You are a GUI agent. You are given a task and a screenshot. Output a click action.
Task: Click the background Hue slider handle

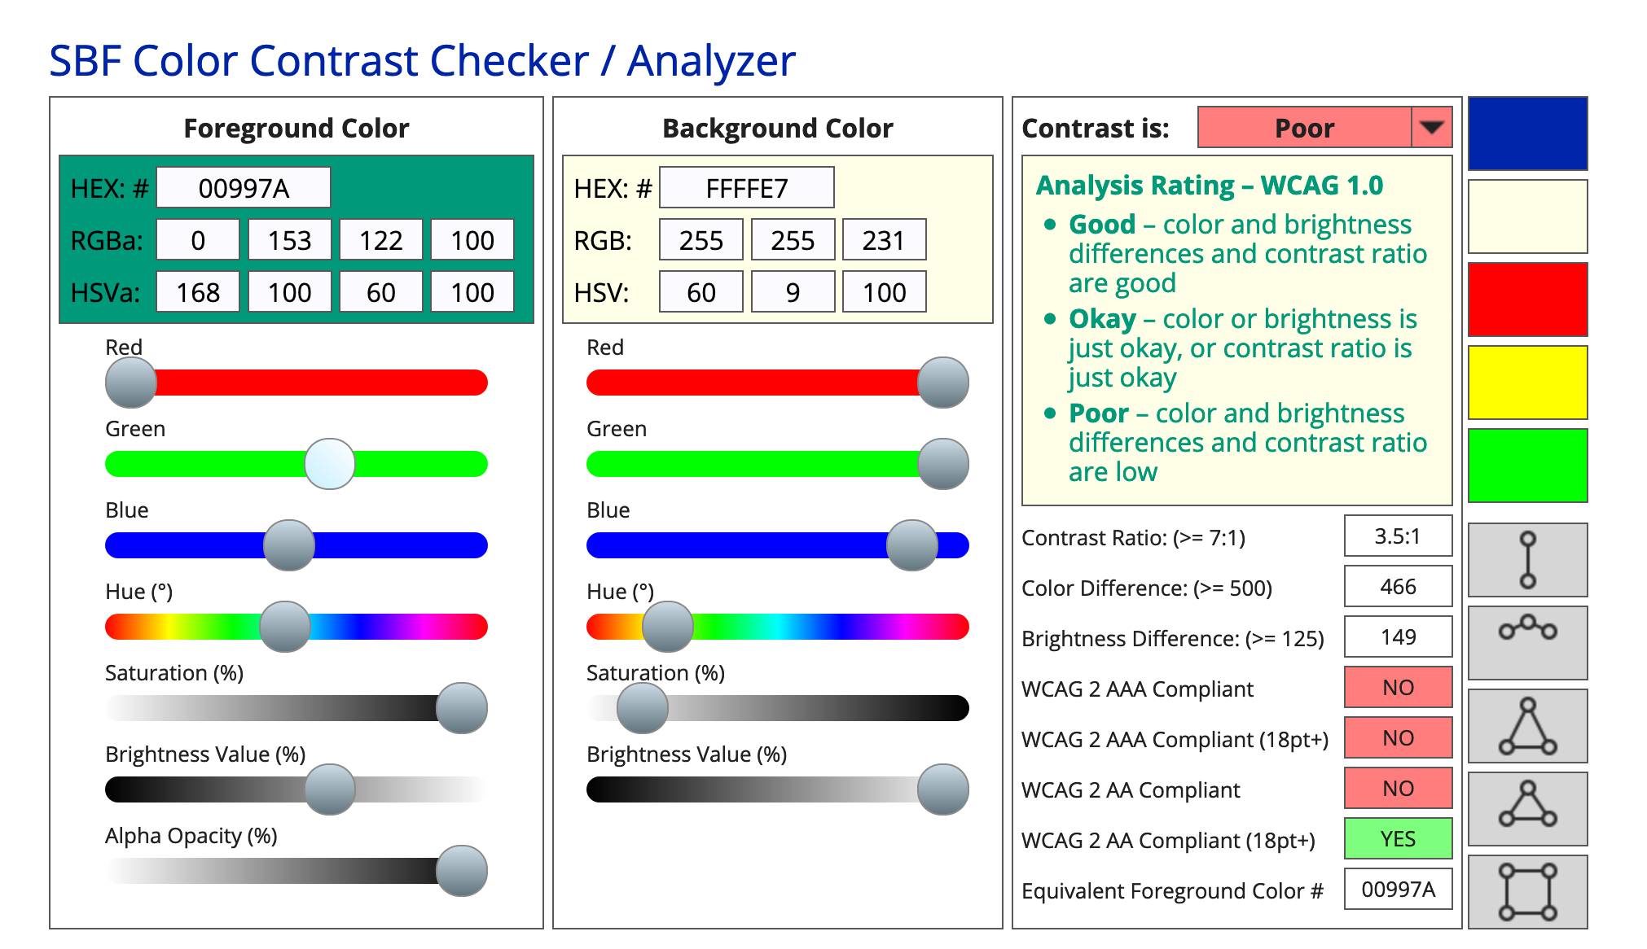668,627
